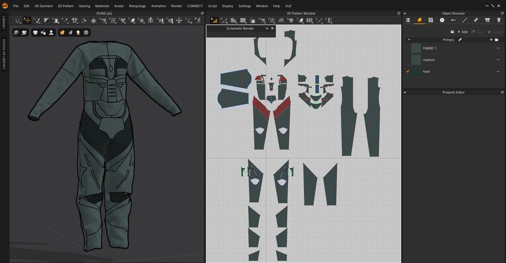Click the FABRIC 1 color swatch
Viewport: 506px width, 263px height.
click(x=416, y=48)
